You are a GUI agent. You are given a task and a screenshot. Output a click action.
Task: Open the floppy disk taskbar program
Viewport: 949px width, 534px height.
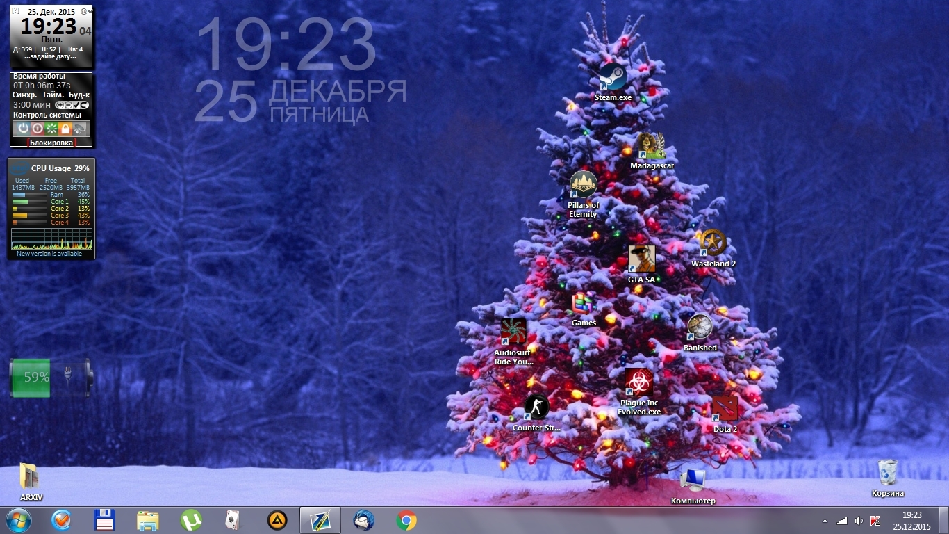(105, 520)
